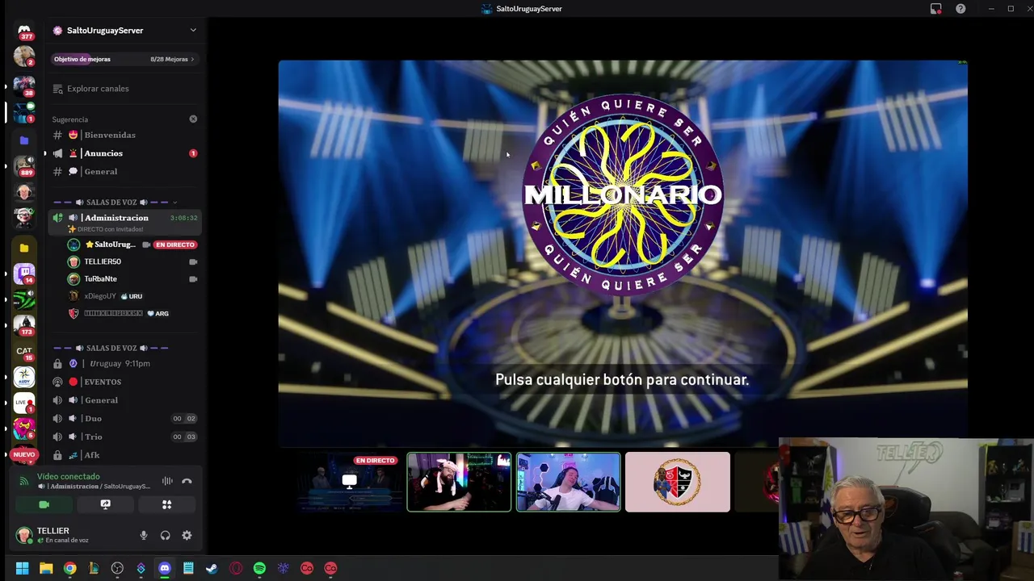
Task: Open Opera GX from taskbar
Action: [236, 568]
